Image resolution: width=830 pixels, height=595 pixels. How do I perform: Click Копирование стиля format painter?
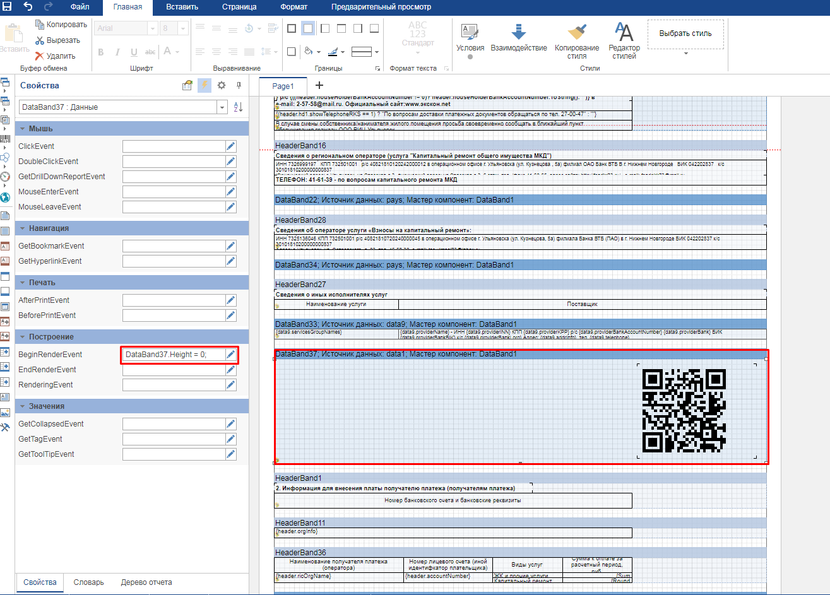tap(577, 41)
